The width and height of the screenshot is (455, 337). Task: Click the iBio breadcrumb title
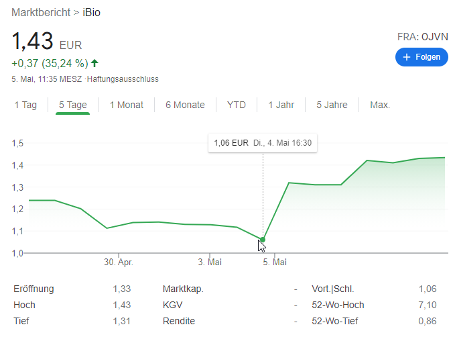click(91, 13)
